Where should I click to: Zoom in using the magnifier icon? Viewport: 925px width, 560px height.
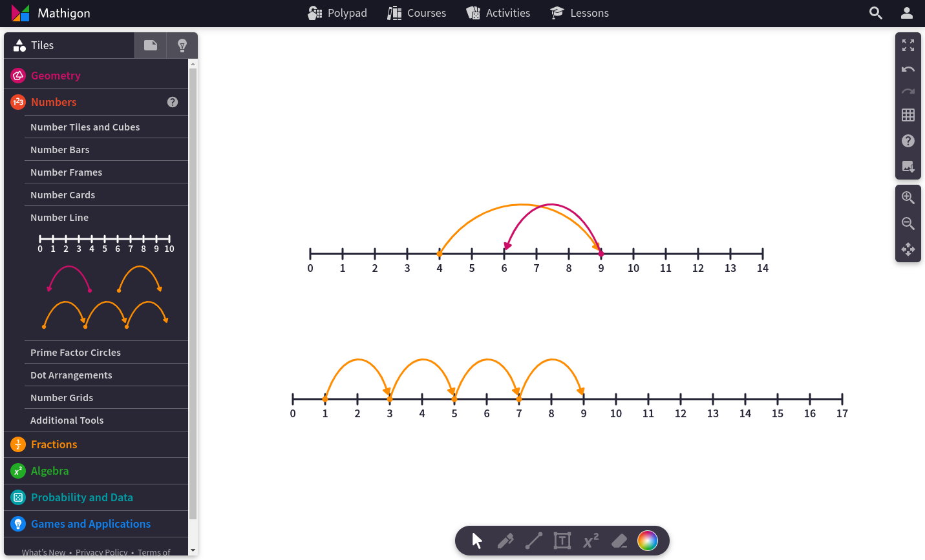[908, 198]
